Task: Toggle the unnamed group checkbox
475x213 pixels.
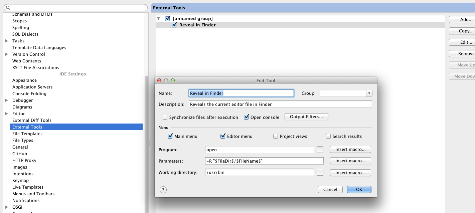Action: 168,18
